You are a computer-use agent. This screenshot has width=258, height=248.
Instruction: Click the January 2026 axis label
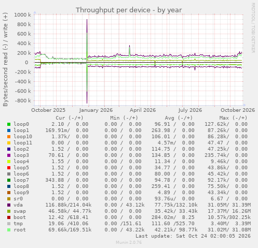pos(96,110)
